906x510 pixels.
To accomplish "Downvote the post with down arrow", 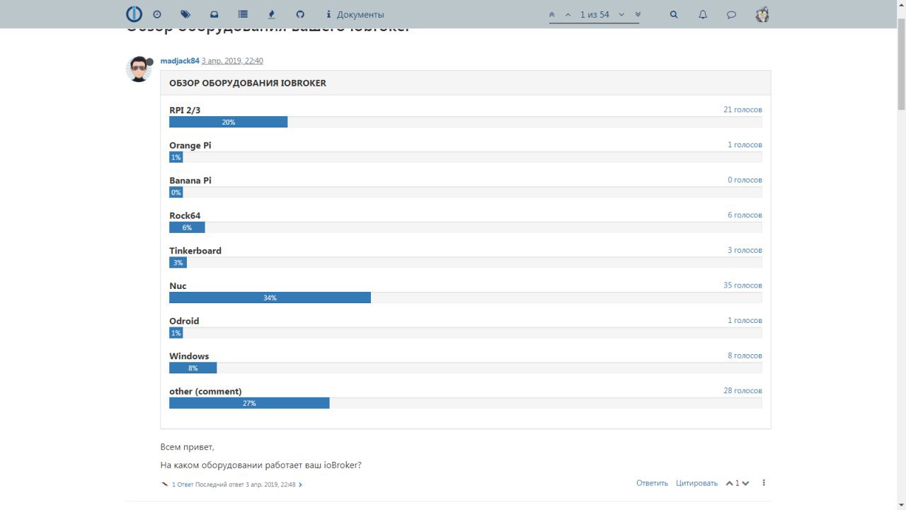I will 745,483.
